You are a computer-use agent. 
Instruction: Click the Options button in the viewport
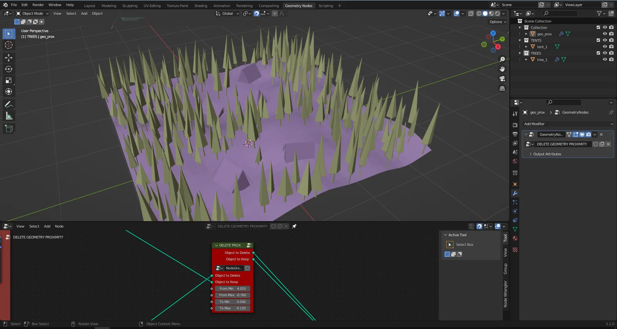(x=498, y=22)
